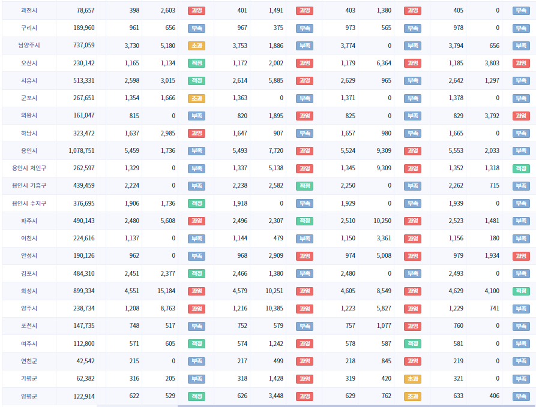Image resolution: width=536 pixels, height=407 pixels.
Task: Select the blue 부족 badge in 과천시 row
Action: [522, 11]
